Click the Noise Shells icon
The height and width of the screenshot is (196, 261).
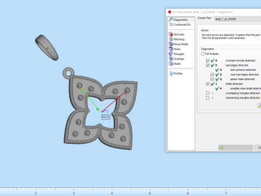click(x=171, y=44)
